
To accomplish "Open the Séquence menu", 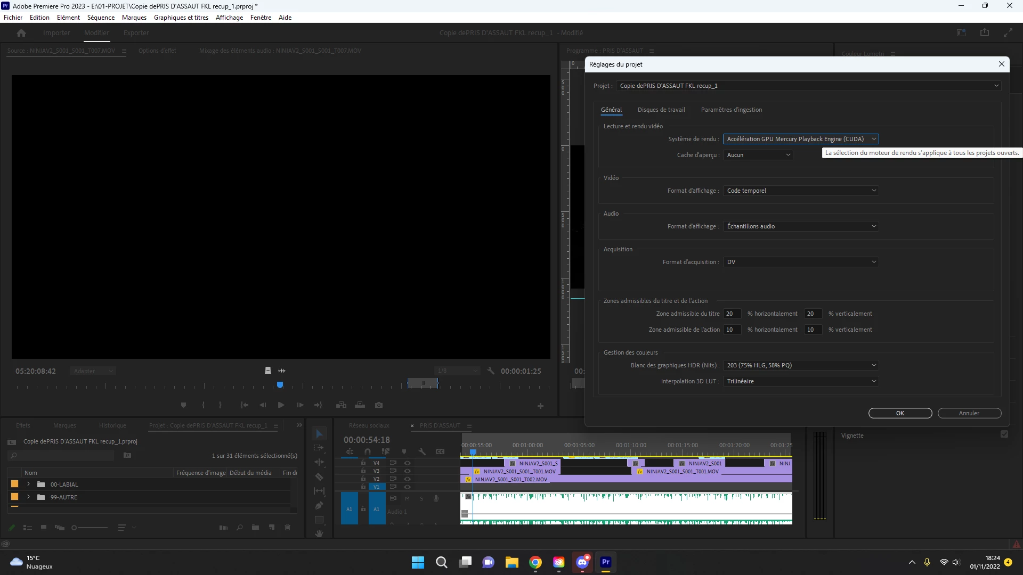I will click(x=101, y=18).
